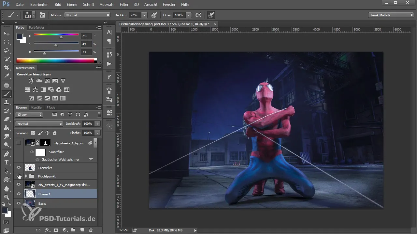The height and width of the screenshot is (234, 417).
Task: Toggle the brush panel icon in options bar
Action: (x=42, y=15)
